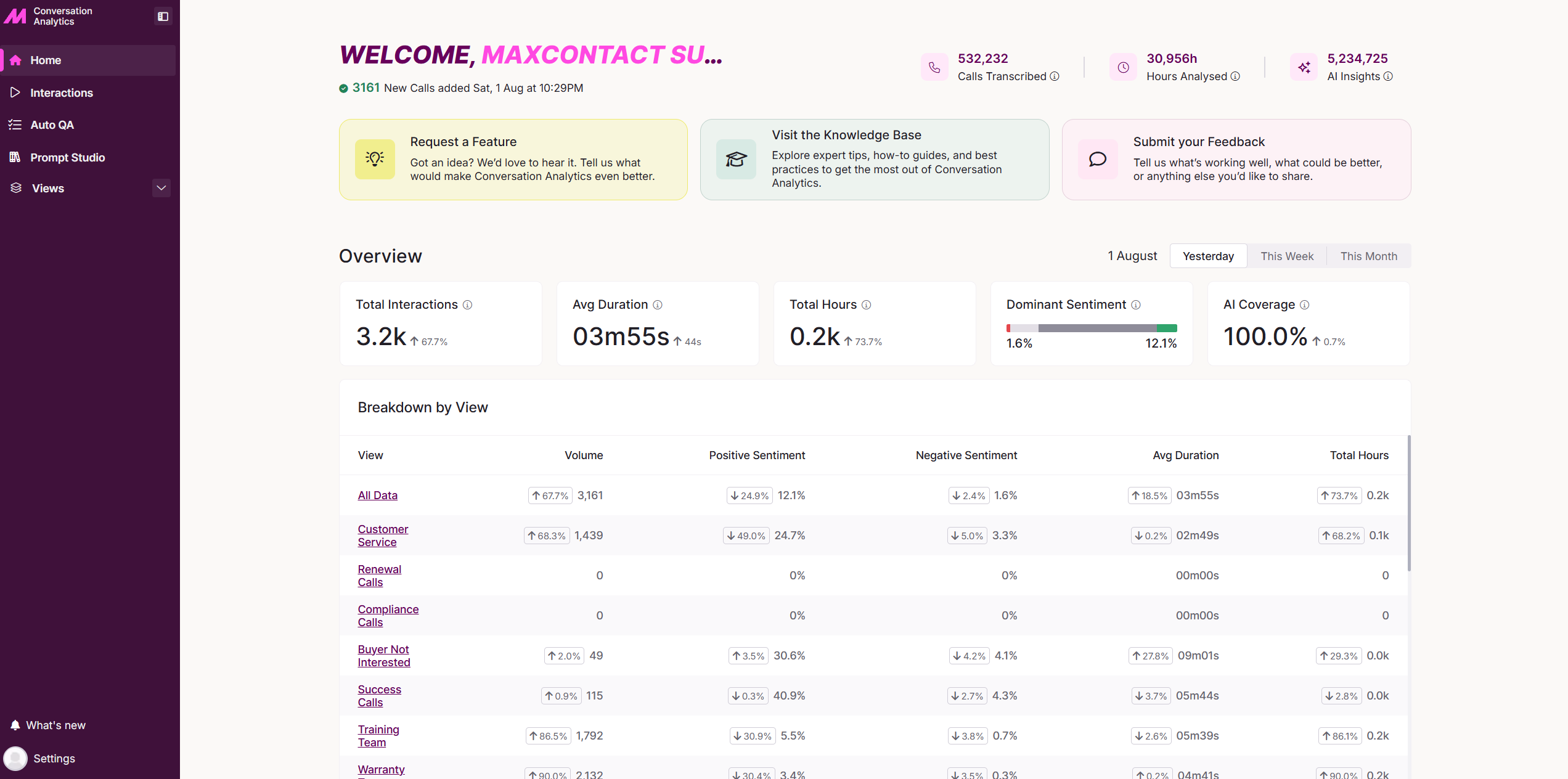Open the user avatar next to Settings
Image resolution: width=1568 pixels, height=779 pixels.
click(15, 759)
